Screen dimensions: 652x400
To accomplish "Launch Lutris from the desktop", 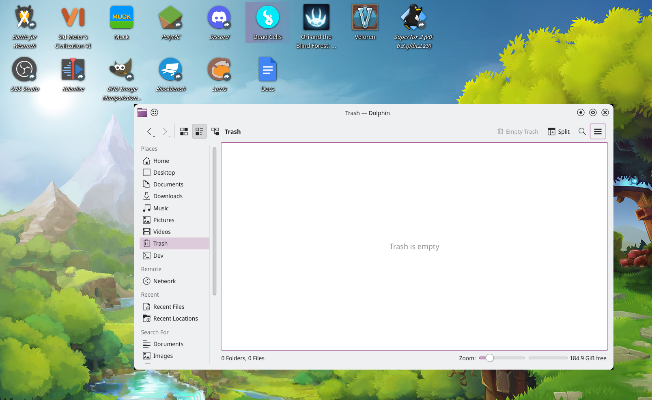I will pos(219,74).
